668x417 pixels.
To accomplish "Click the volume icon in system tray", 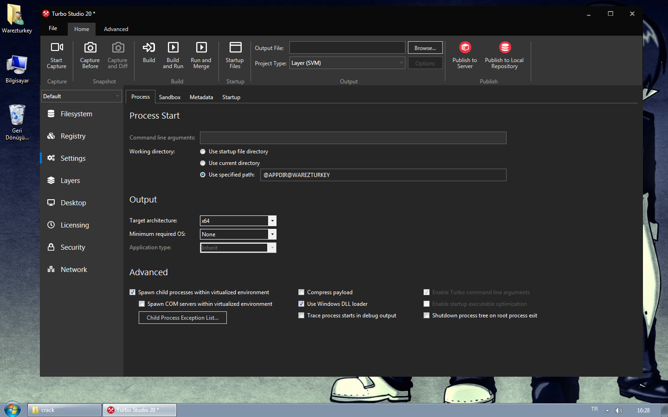I will pos(618,410).
